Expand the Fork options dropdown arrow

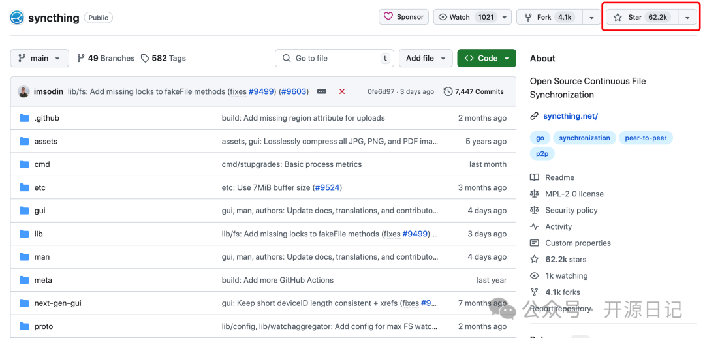591,18
